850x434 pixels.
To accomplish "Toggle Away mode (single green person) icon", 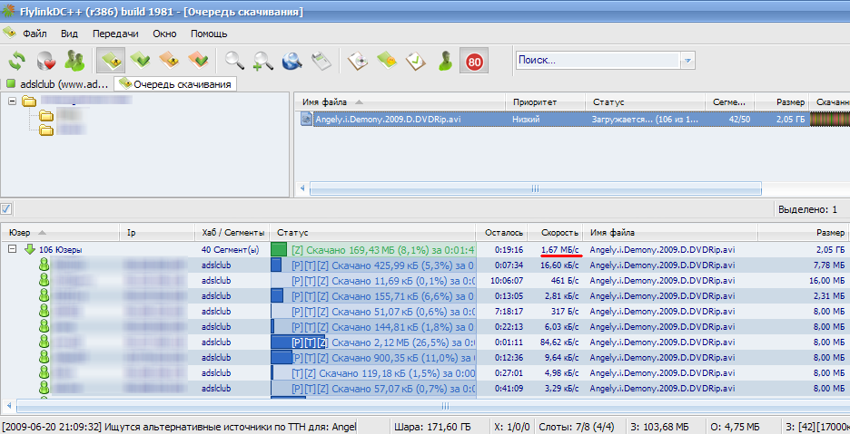I will (446, 61).
